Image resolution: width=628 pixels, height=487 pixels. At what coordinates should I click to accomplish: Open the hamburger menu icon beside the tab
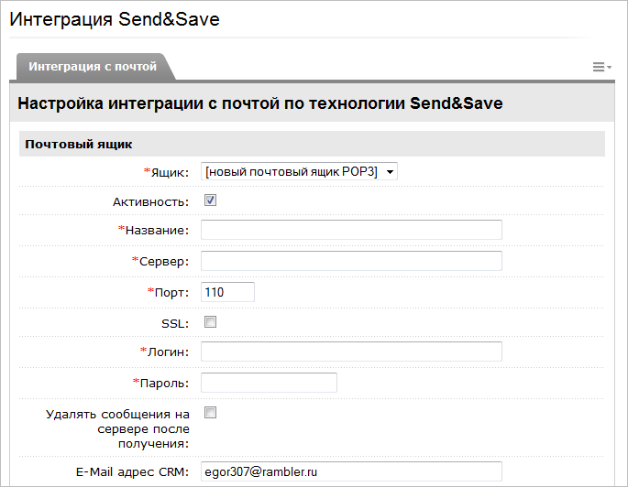(x=601, y=67)
